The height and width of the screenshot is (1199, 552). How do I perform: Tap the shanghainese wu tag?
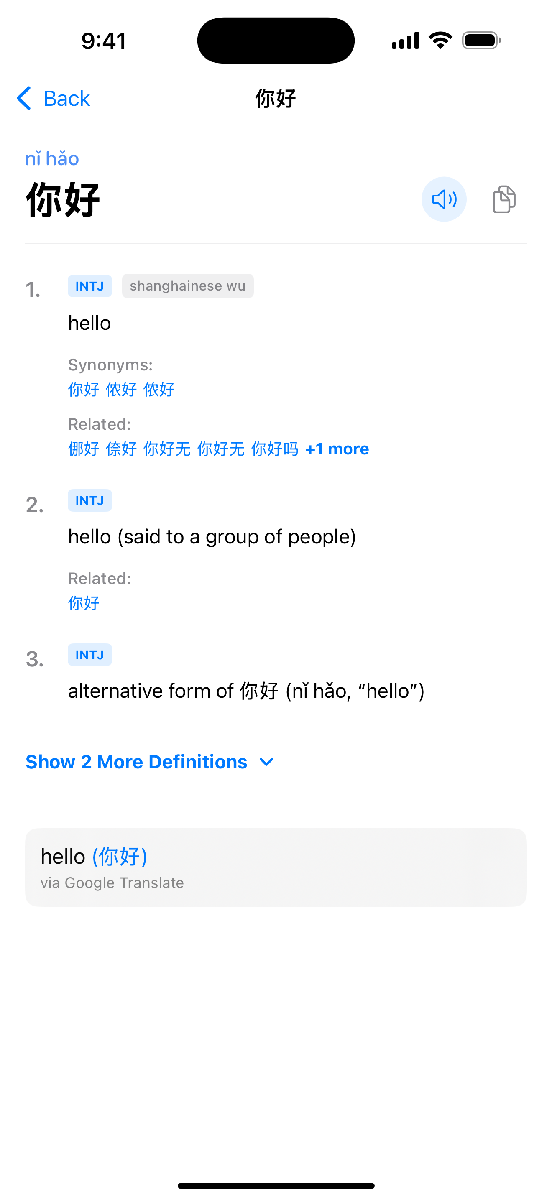[188, 286]
